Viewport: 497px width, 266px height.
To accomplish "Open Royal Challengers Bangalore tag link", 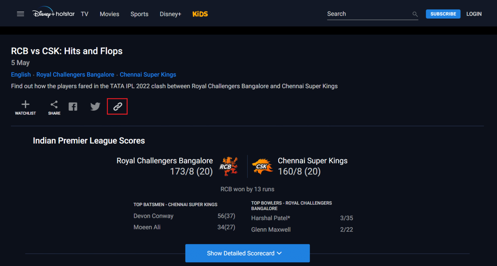I will tap(75, 74).
